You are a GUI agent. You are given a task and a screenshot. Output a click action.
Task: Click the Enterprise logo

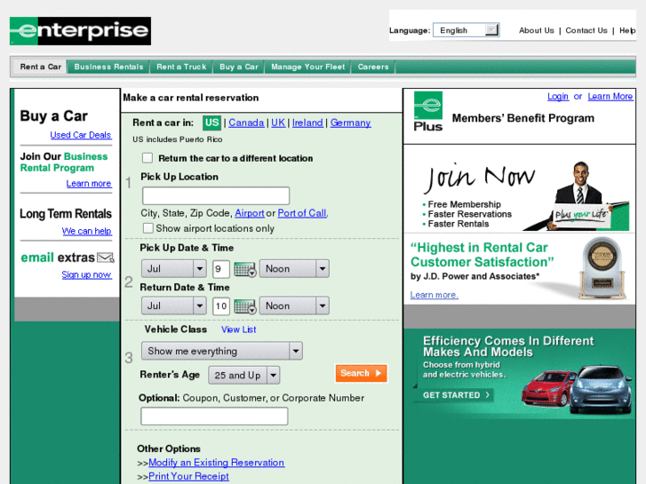point(80,31)
